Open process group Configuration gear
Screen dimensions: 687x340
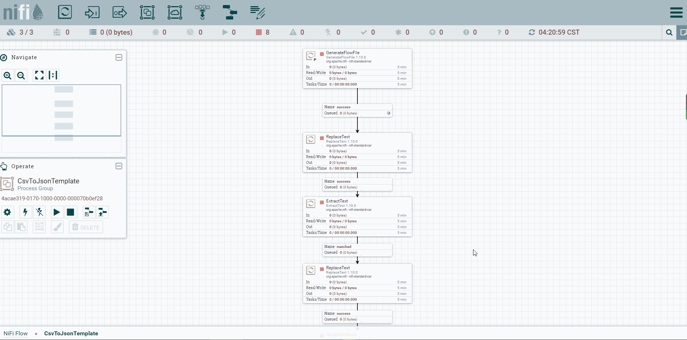click(x=7, y=212)
